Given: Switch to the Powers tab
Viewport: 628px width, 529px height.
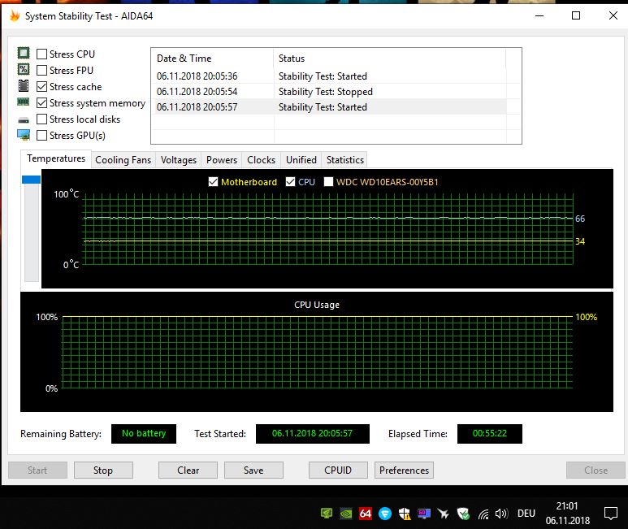Looking at the screenshot, I should [222, 160].
